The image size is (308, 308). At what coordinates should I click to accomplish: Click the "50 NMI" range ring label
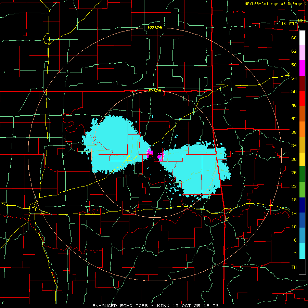pos(155,91)
